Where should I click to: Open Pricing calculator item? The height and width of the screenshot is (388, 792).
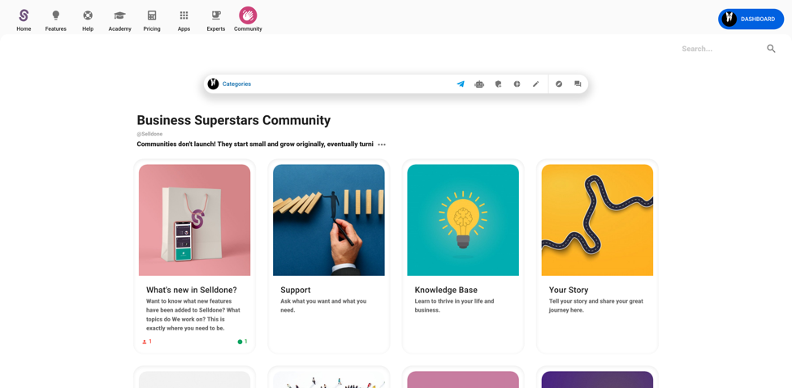tap(152, 20)
